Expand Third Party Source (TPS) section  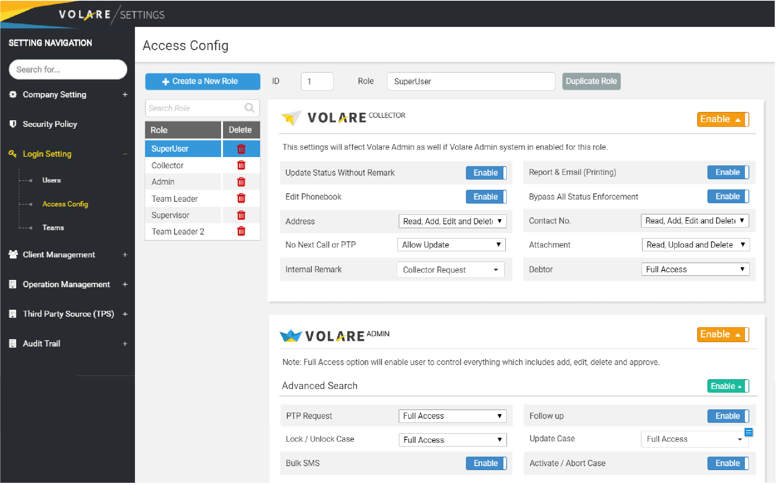[125, 314]
